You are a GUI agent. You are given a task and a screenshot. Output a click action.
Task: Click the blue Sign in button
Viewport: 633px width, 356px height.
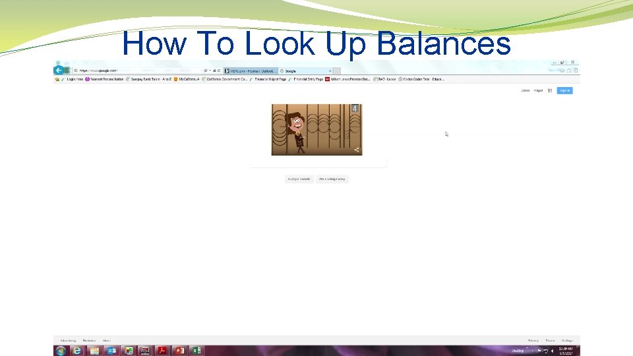coord(565,90)
